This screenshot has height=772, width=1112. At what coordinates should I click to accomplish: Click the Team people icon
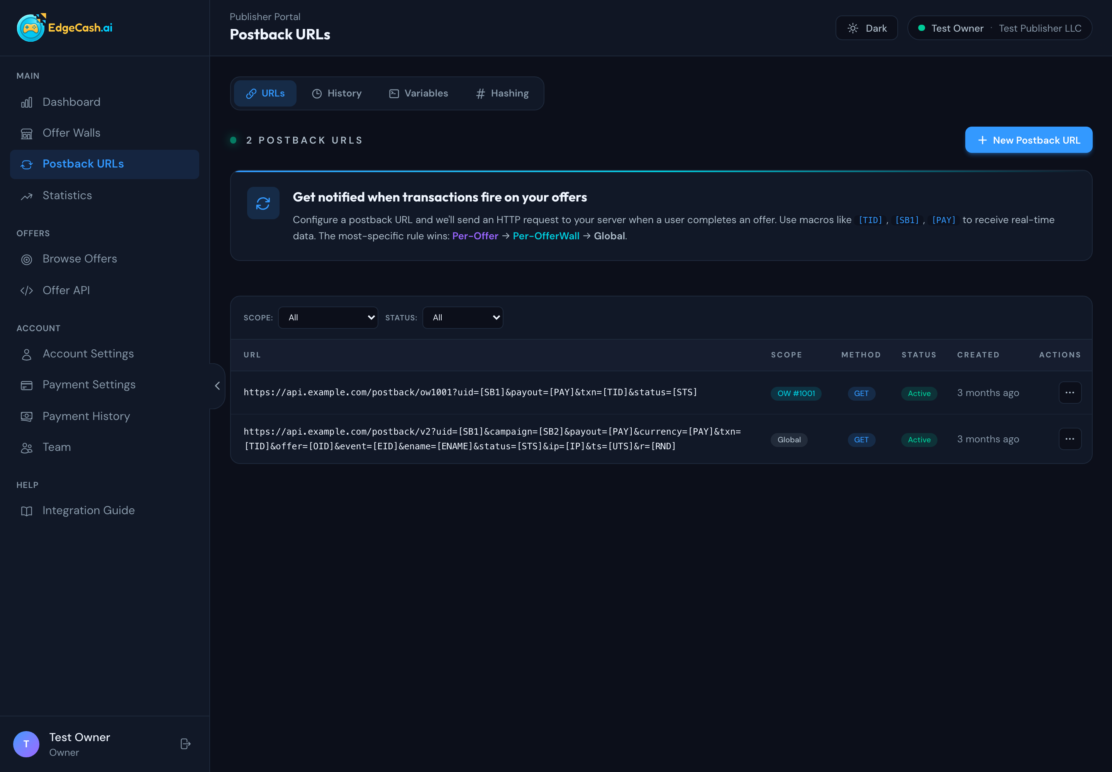pos(27,448)
